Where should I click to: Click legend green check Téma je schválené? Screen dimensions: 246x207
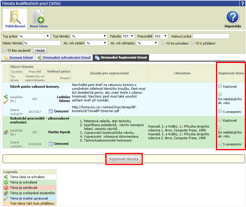(x=6, y=182)
